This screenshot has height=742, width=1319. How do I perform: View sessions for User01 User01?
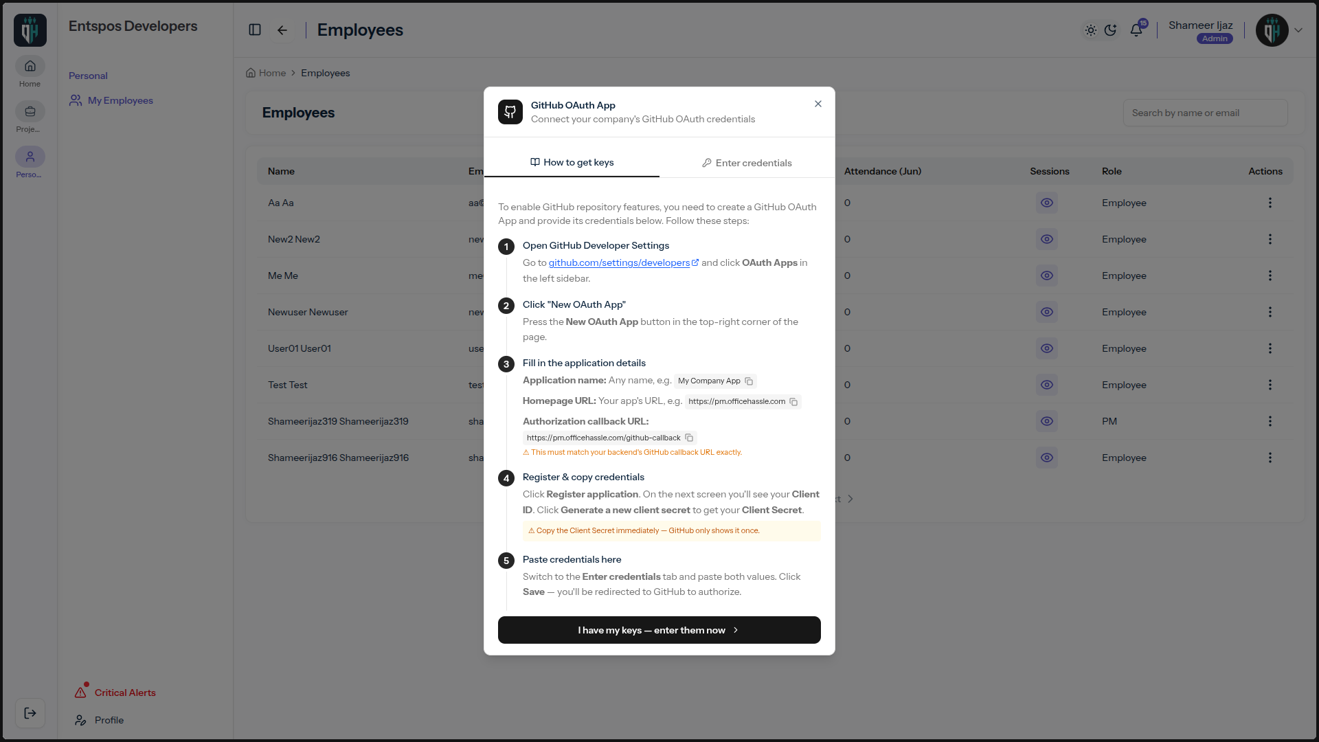coord(1047,348)
